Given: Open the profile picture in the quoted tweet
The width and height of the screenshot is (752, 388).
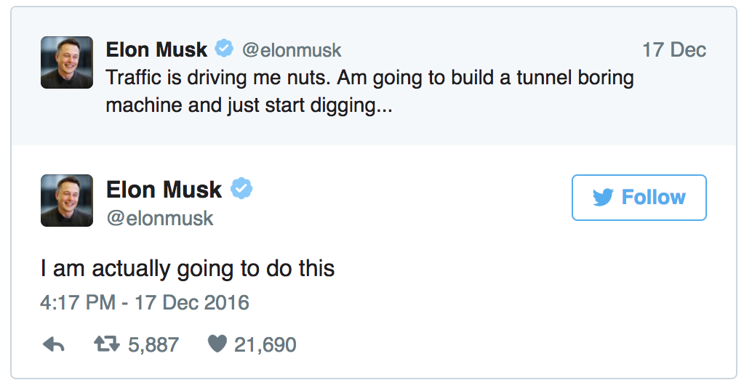Looking at the screenshot, I should click(x=67, y=62).
